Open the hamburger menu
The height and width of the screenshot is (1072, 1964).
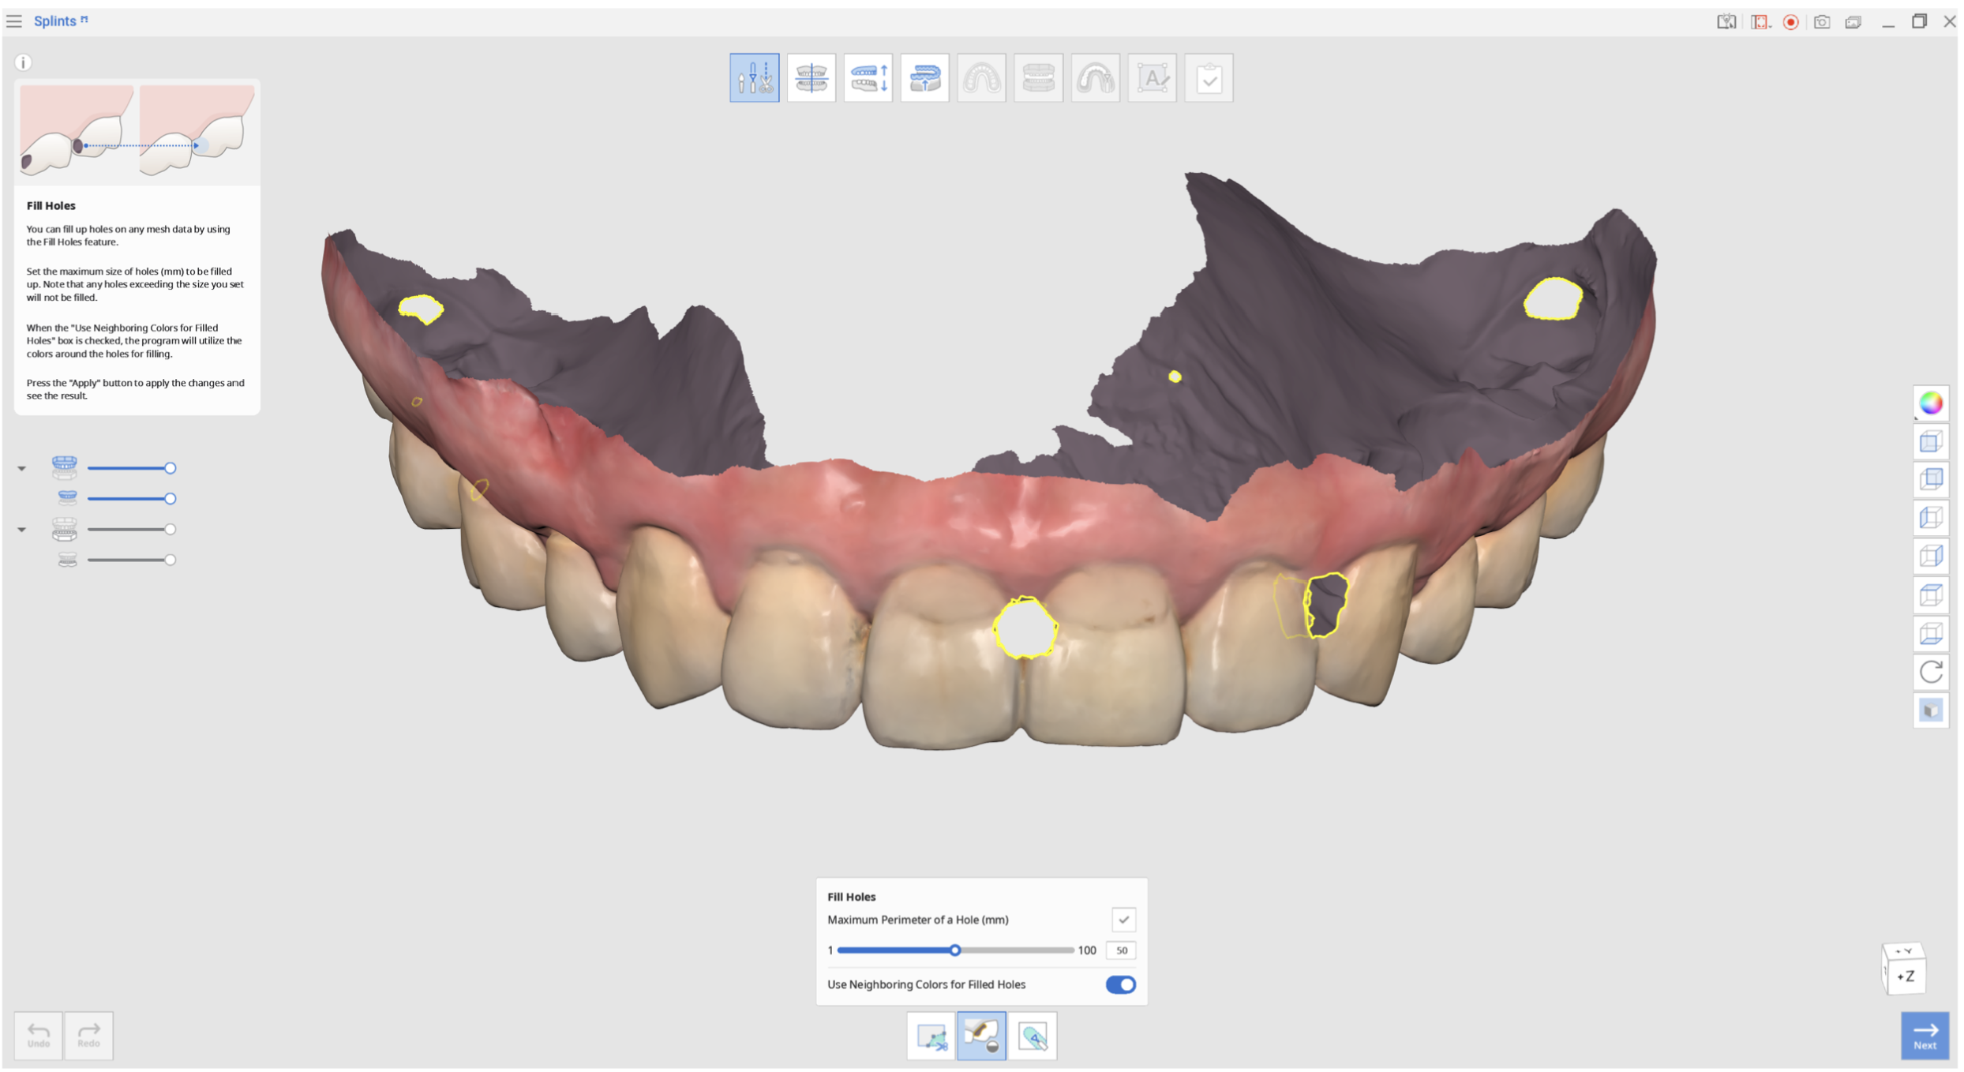point(14,21)
